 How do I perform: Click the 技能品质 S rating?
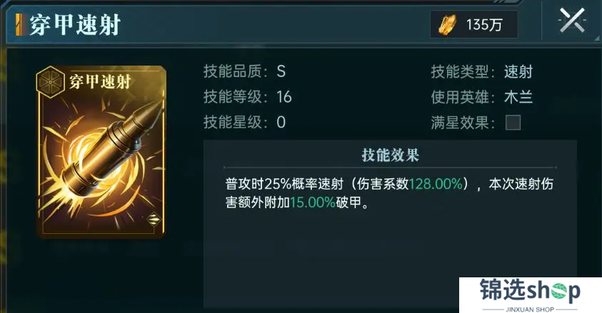click(x=281, y=71)
